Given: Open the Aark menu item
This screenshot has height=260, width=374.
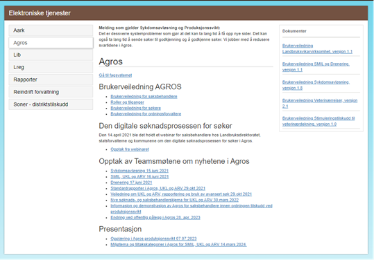Looking at the screenshot, I should tap(51, 30).
